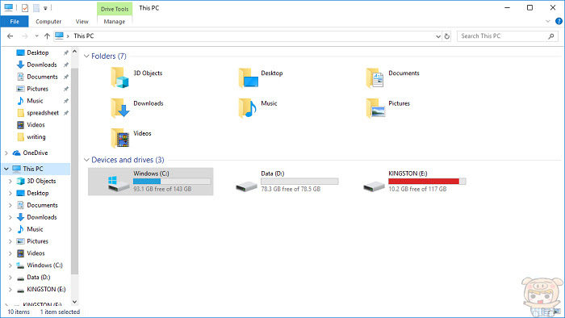The height and width of the screenshot is (318, 565).
Task: Expand the ribbon with the chevron
Action: 548,21
